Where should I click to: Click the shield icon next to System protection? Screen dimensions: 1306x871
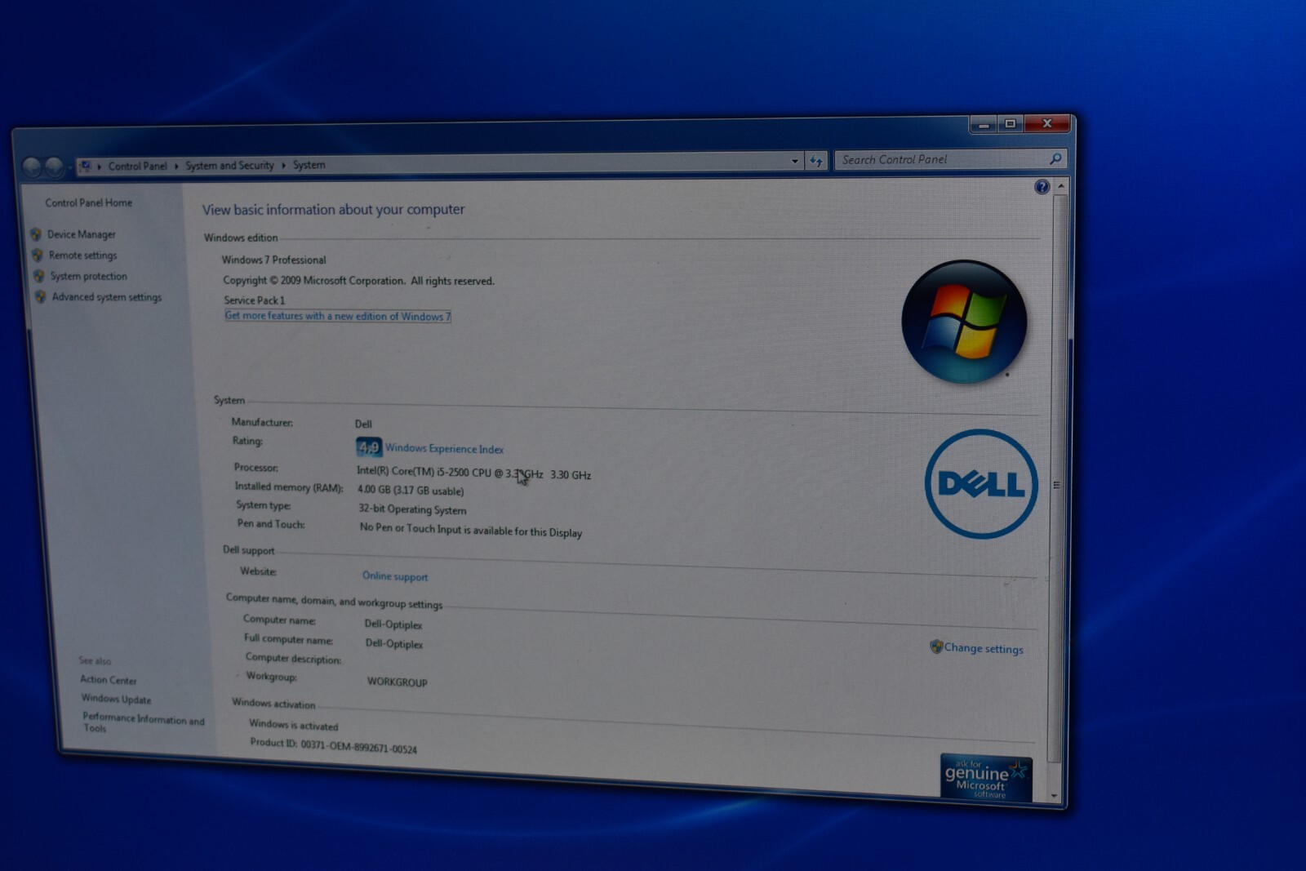point(38,276)
